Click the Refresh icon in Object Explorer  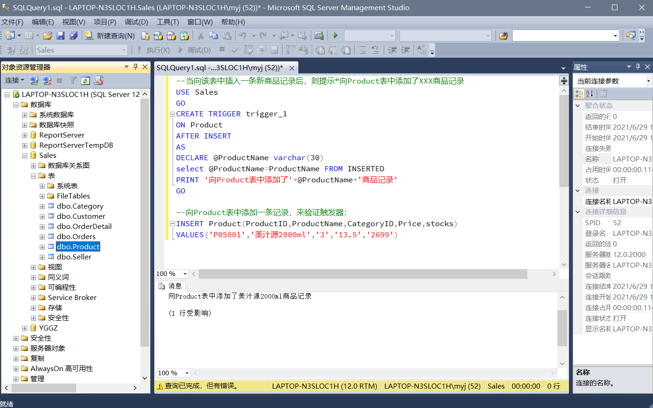85,81
